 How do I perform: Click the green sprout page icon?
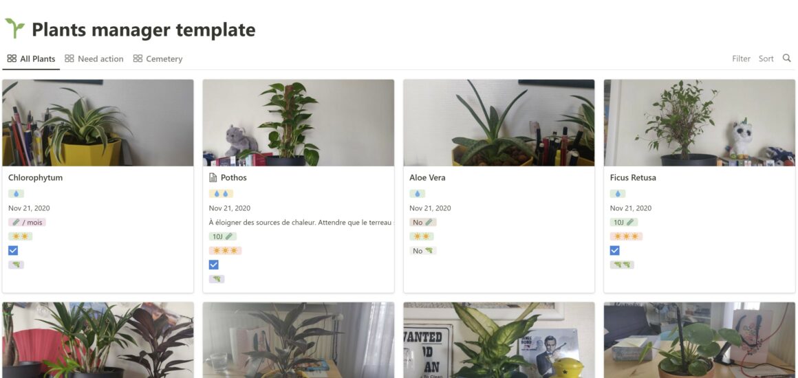[x=14, y=29]
